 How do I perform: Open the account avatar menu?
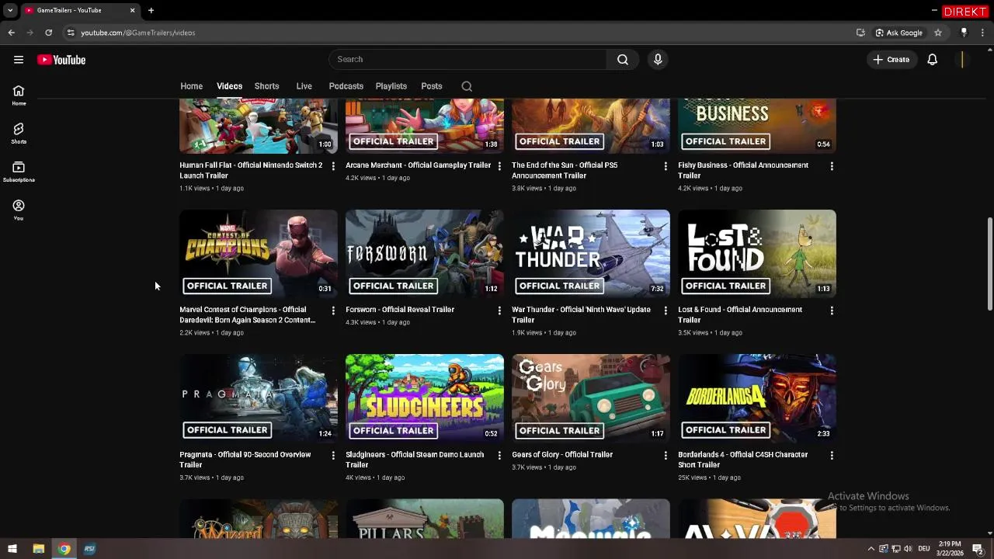962,60
